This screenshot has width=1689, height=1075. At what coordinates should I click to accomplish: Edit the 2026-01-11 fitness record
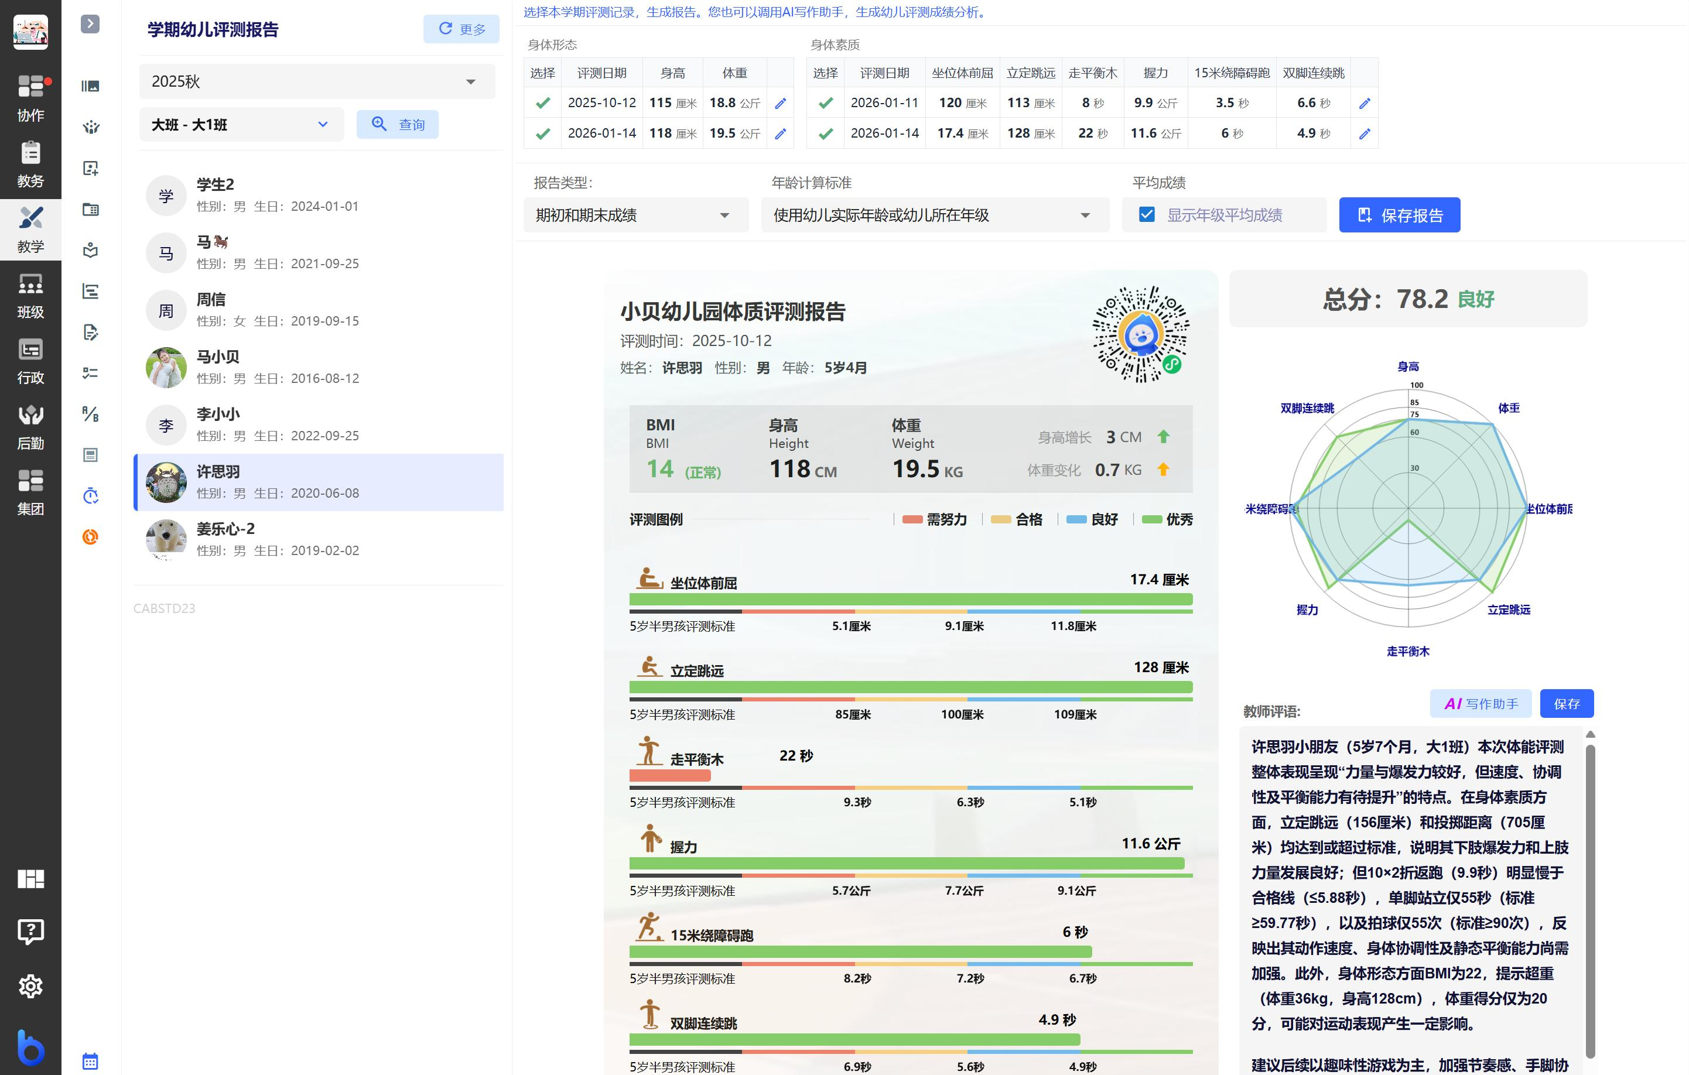[x=1364, y=103]
